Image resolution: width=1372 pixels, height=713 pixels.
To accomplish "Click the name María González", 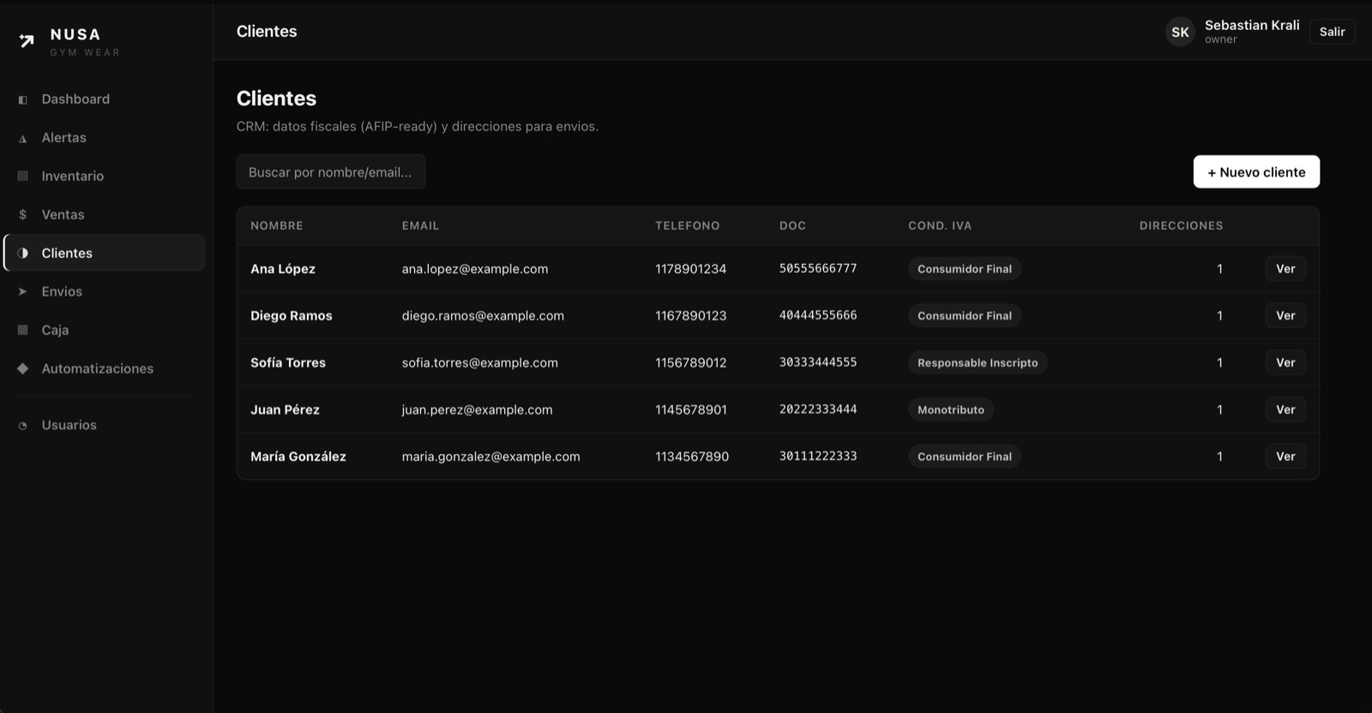I will click(x=298, y=457).
